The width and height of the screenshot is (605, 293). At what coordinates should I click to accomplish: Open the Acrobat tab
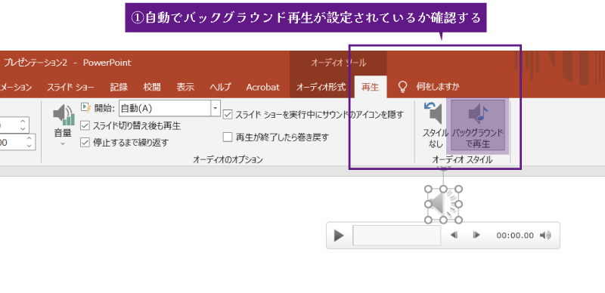pyautogui.click(x=262, y=87)
